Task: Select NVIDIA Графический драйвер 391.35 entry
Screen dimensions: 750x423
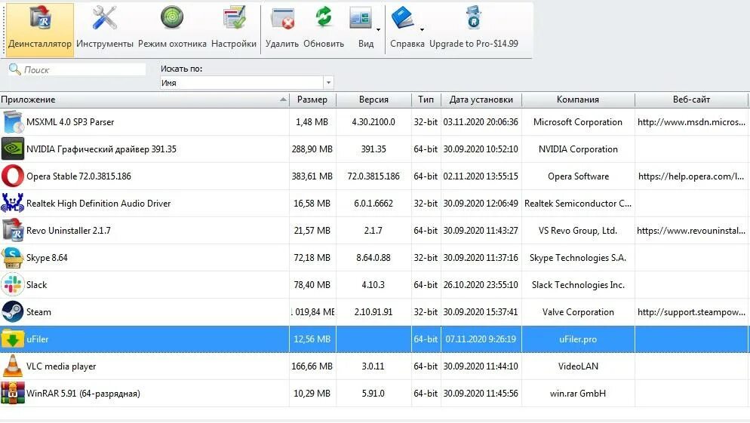Action: point(101,149)
